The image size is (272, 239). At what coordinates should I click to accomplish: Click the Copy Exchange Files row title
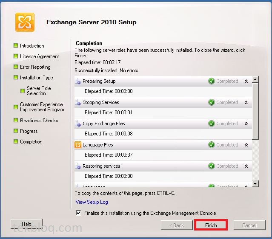click(x=104, y=124)
